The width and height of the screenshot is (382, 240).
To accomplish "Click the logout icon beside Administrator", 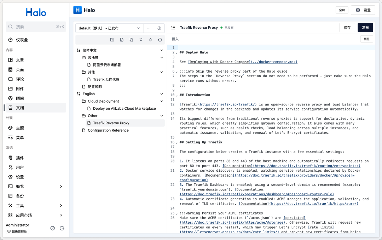I will [x=62, y=228].
